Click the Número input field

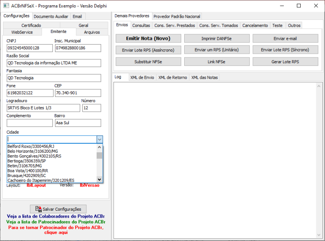[x=91, y=108]
